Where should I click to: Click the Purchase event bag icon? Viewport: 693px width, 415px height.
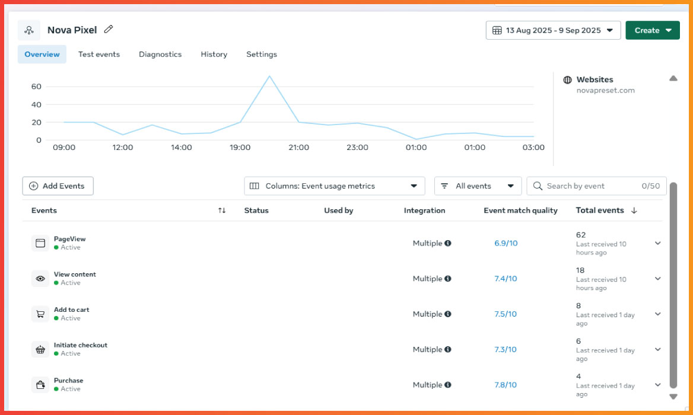(40, 384)
